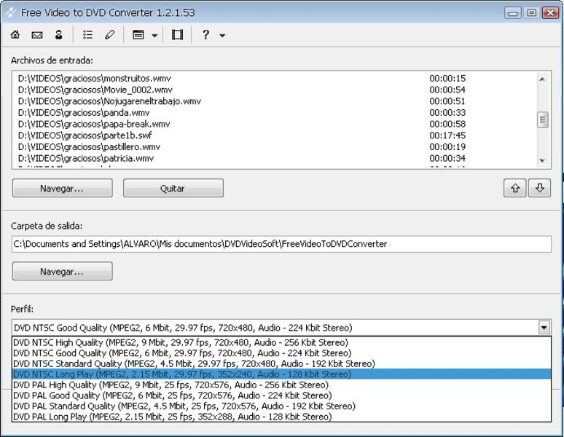This screenshot has height=437, width=564.
Task: Choose DVD PAL Standard Quality profile
Action: coord(281,406)
